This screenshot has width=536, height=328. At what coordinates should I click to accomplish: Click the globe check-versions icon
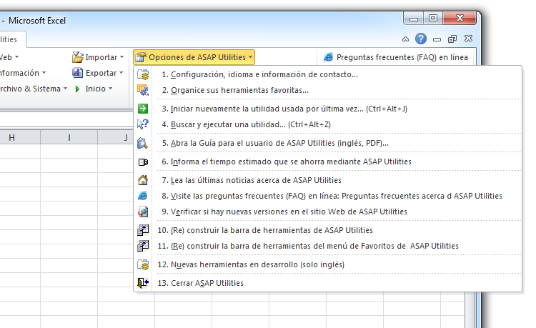tap(143, 212)
